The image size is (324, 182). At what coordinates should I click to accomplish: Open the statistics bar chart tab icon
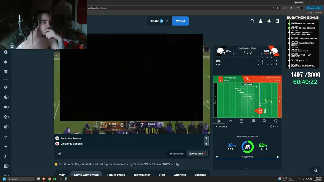(219, 121)
